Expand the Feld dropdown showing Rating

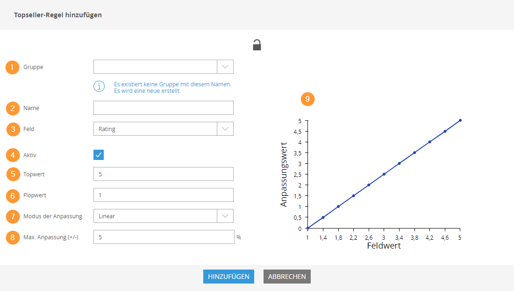[x=225, y=129]
